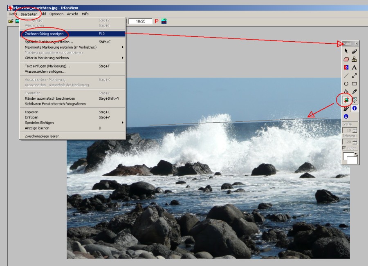
Task: Click 'Zeichnen-Dialog anzeigen' menu entry
Action: click(44, 34)
